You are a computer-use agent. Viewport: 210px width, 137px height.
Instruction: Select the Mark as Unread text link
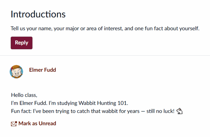tap(37, 123)
